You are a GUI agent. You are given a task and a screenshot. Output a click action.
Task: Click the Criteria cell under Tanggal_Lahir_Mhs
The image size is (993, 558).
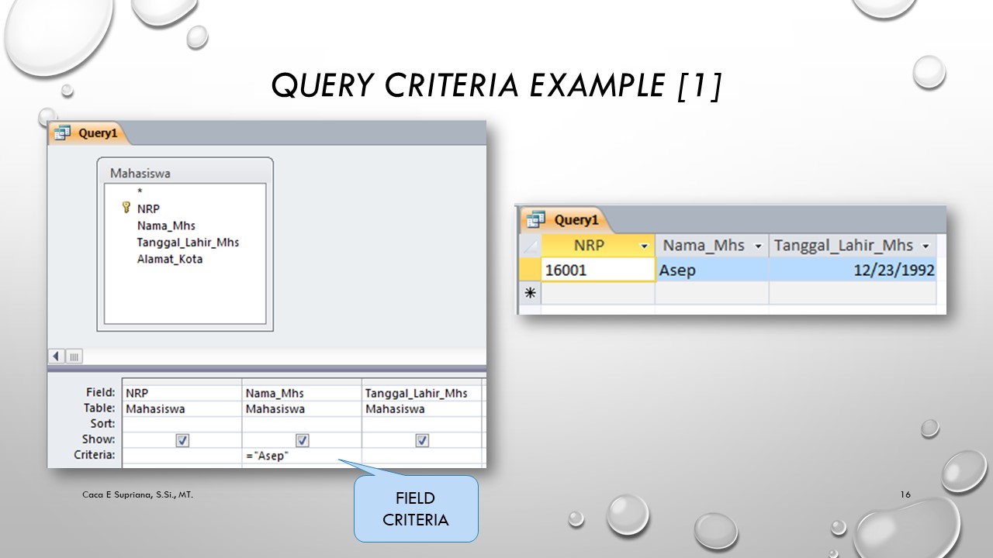422,456
